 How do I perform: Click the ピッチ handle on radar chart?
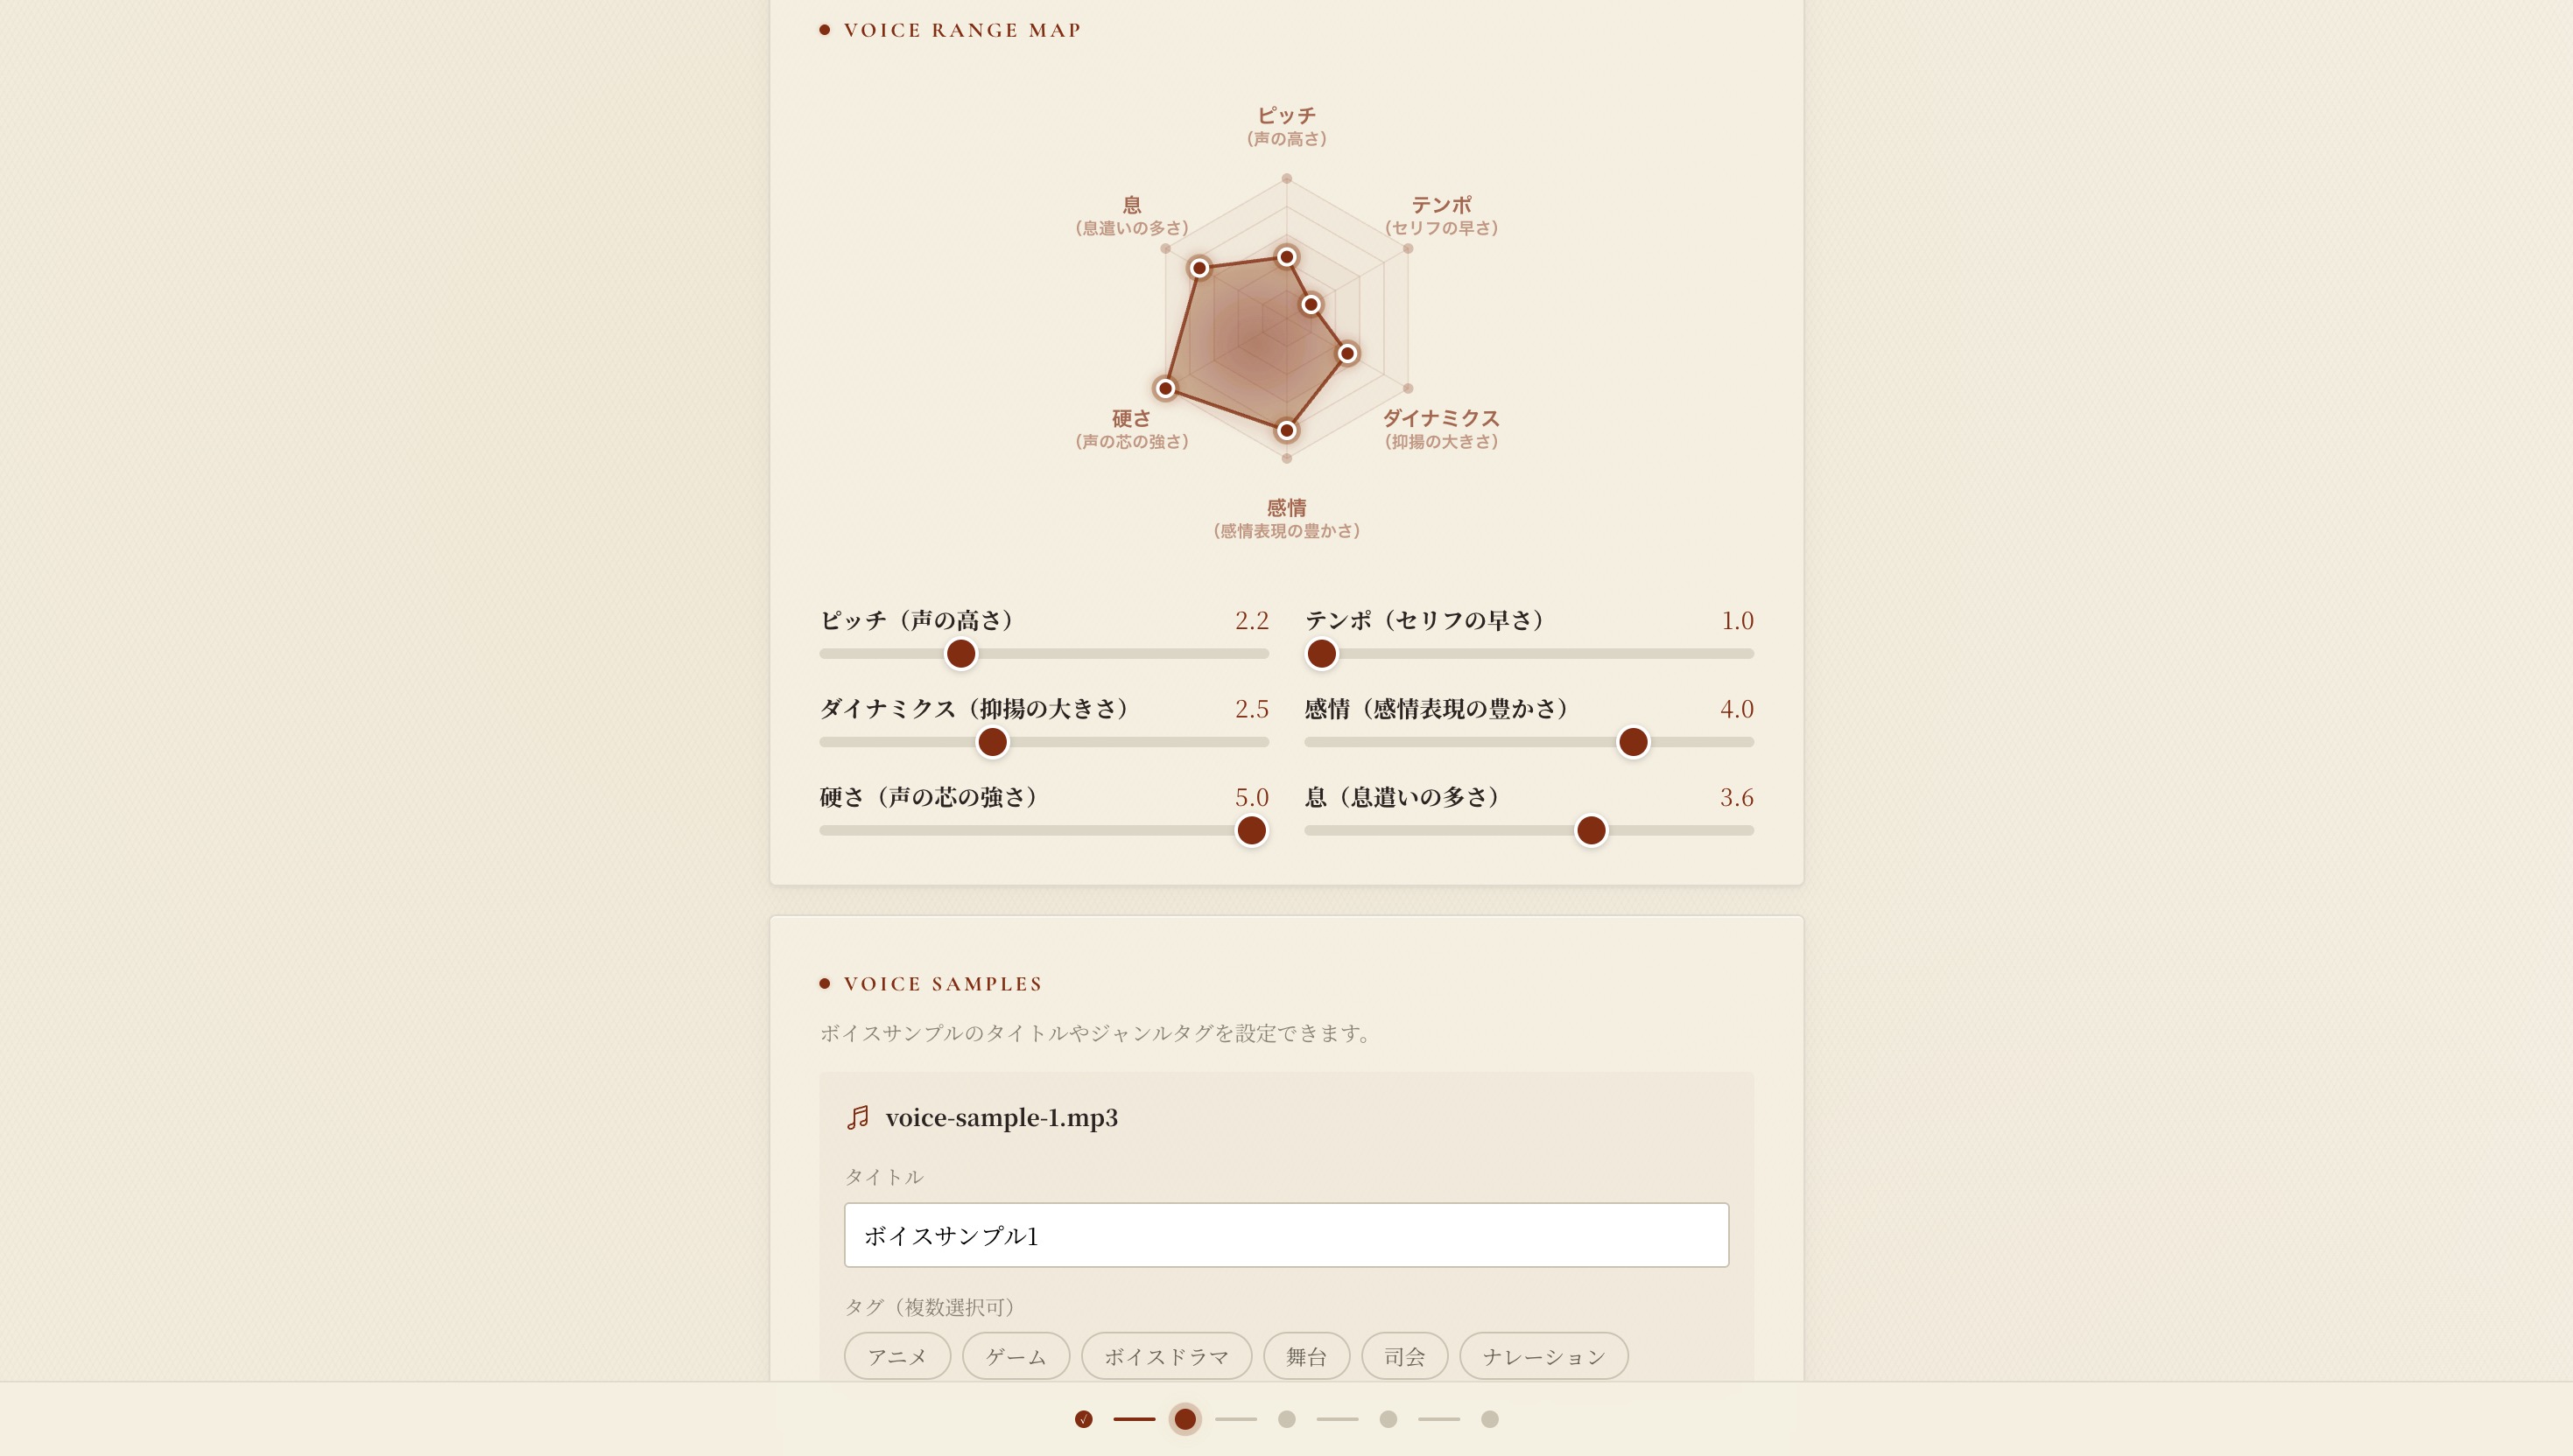(1287, 257)
